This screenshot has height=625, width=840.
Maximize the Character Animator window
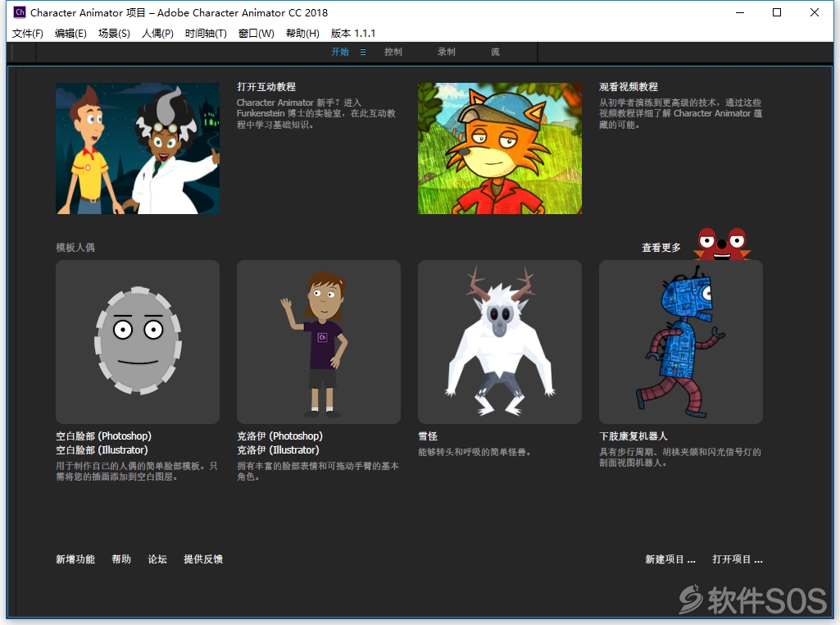click(x=777, y=12)
